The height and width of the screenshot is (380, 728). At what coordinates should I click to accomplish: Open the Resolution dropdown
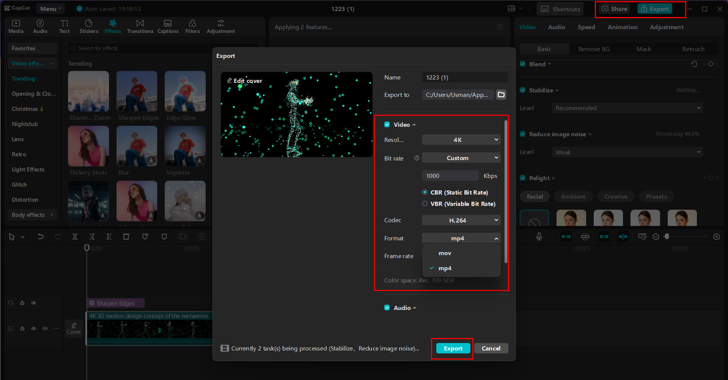click(x=461, y=139)
